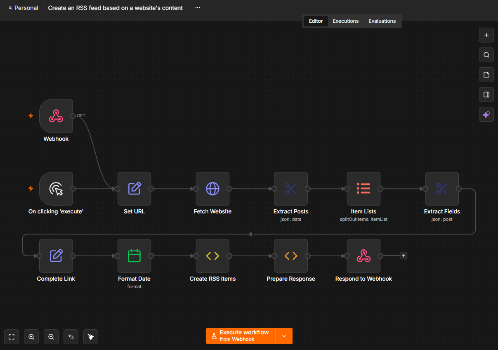Image resolution: width=498 pixels, height=350 pixels.
Task: Click the Extract Fields node output connector
Action: click(x=458, y=189)
